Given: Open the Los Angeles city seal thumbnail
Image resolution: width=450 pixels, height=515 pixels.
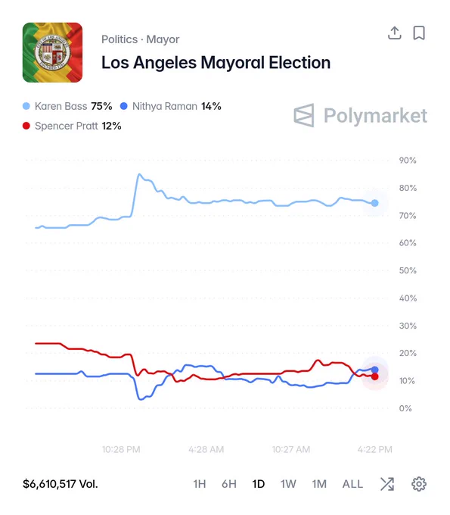Looking at the screenshot, I should (52, 52).
